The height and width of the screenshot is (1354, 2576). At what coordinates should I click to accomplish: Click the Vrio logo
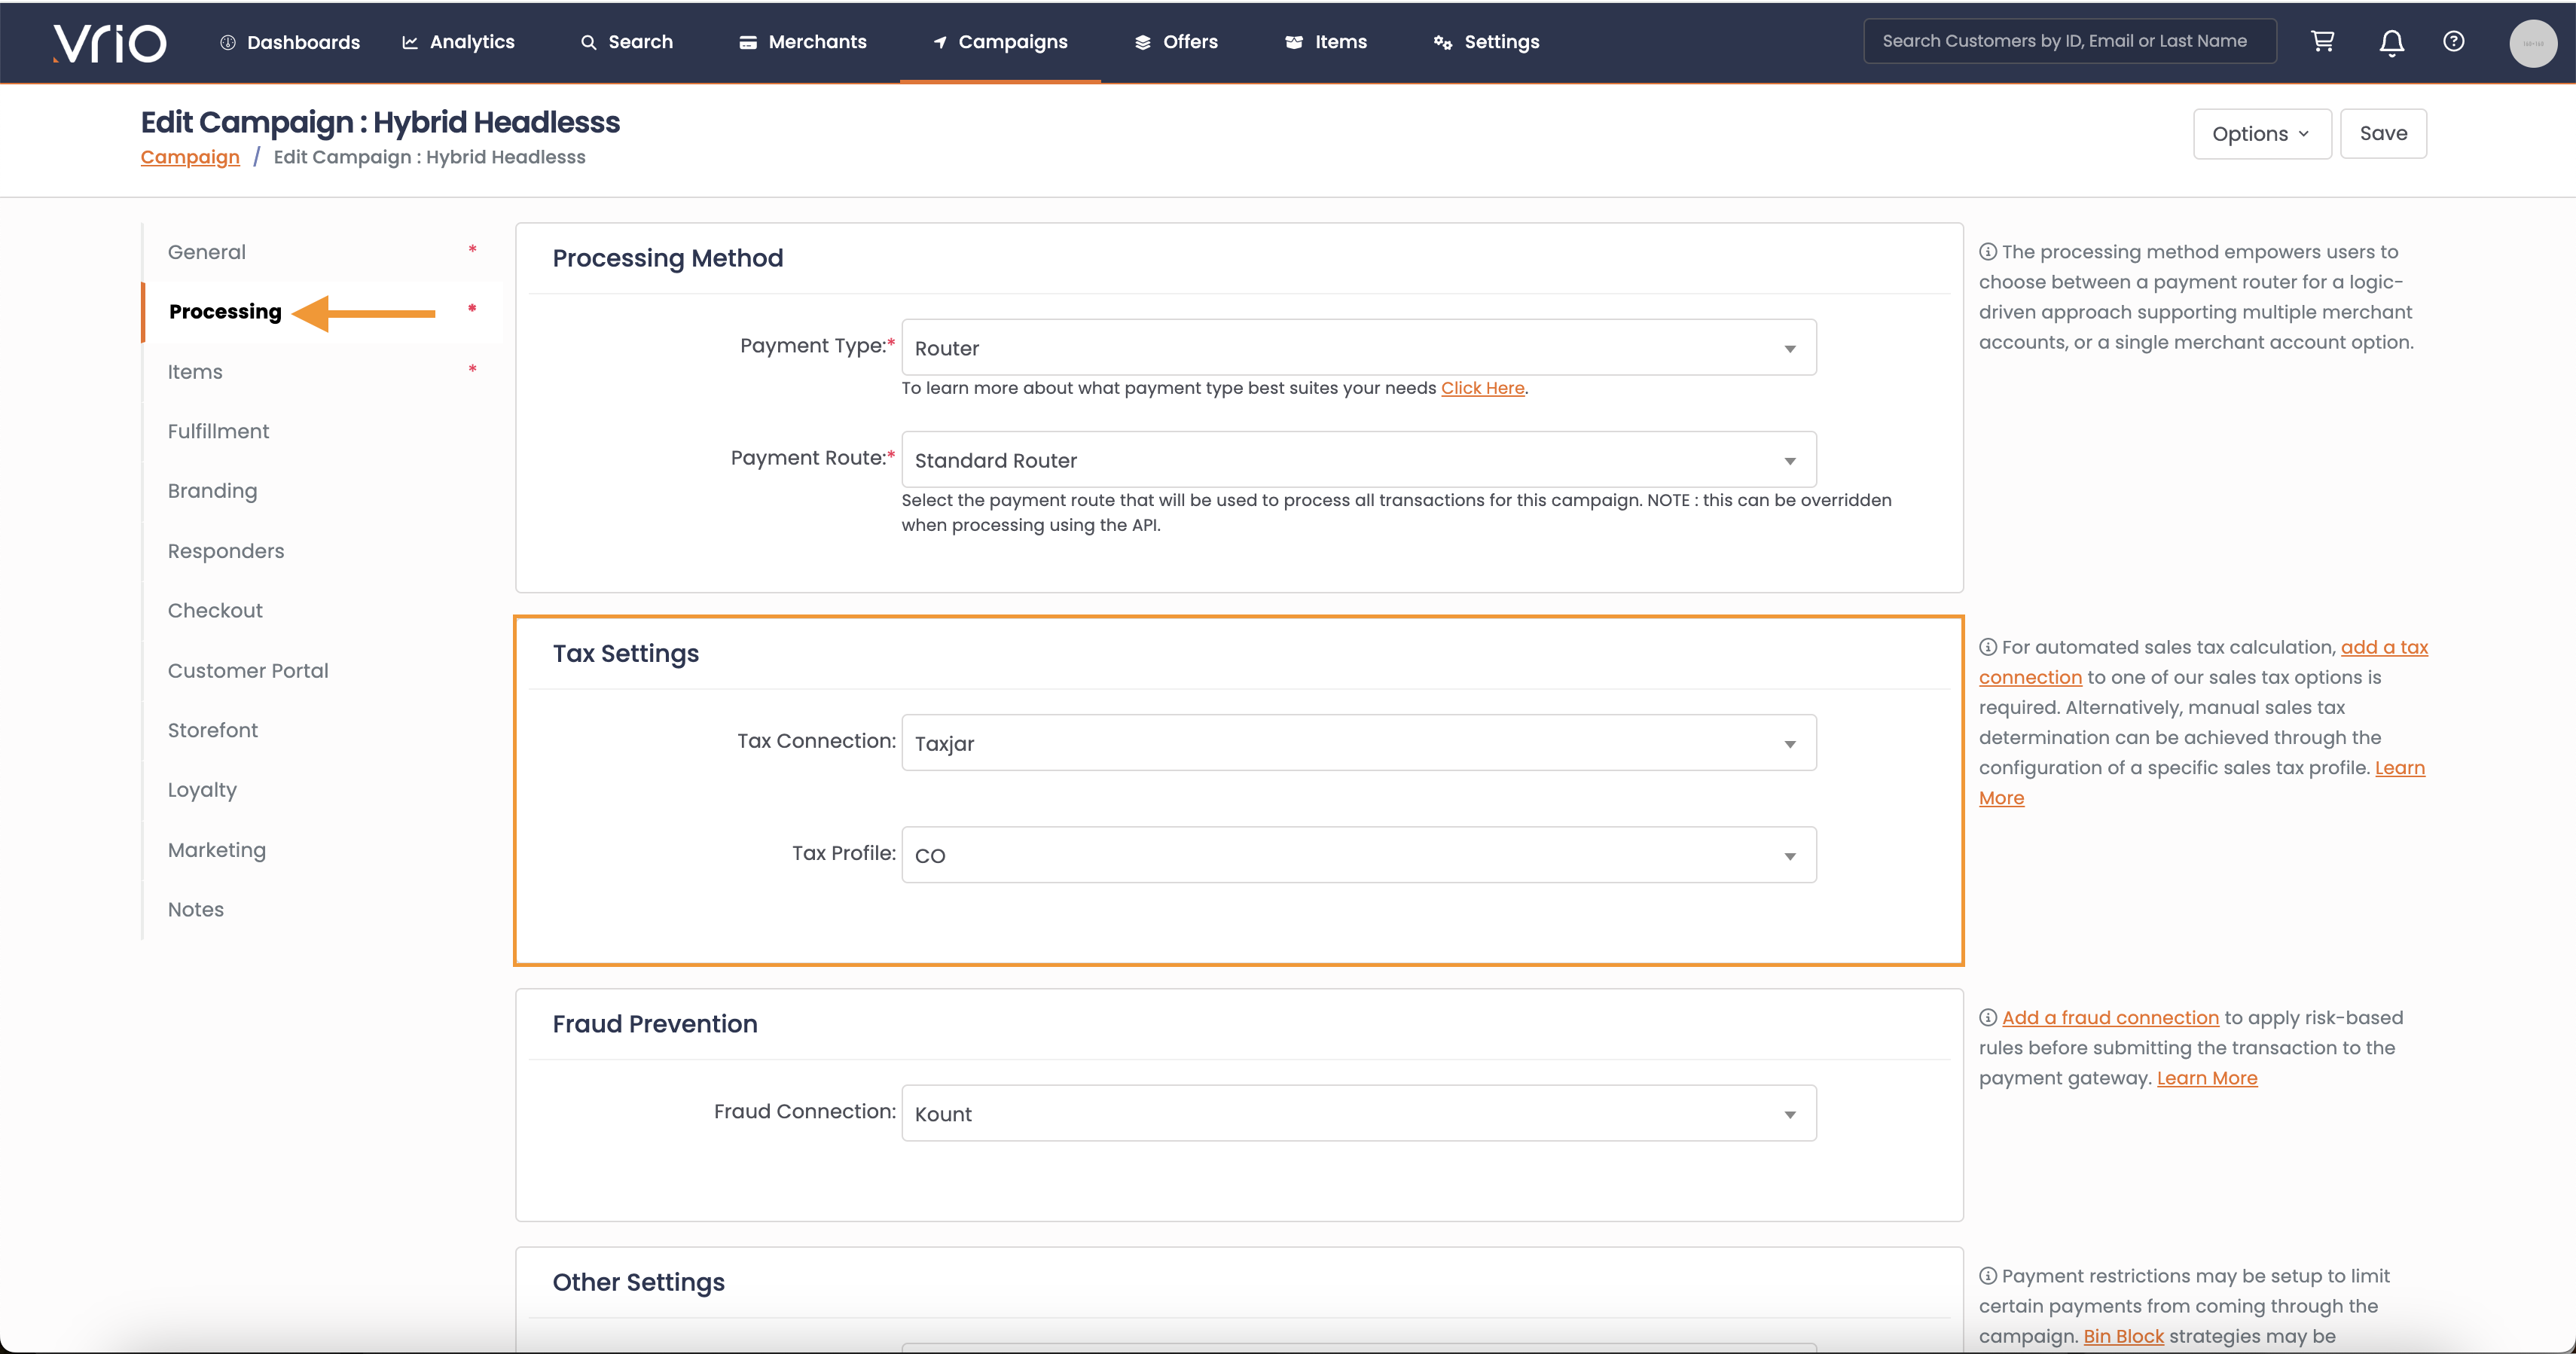[109, 42]
